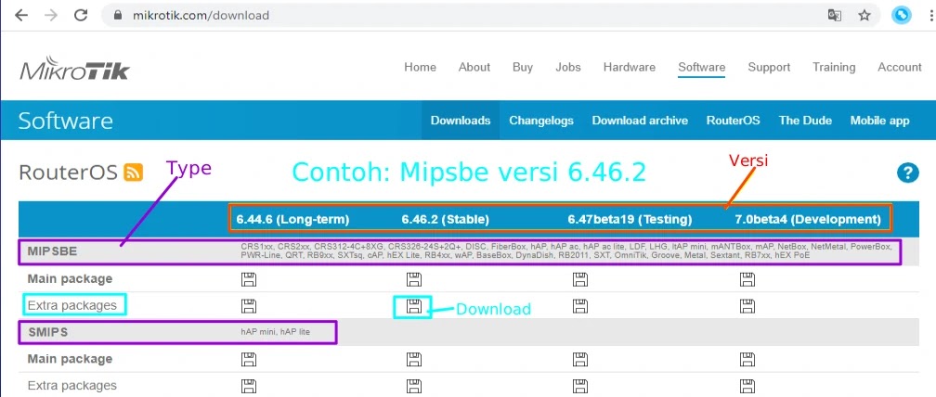This screenshot has height=397, width=936.
Task: Download MIPSBE Main package 6.47beta19 Testing
Action: click(579, 279)
